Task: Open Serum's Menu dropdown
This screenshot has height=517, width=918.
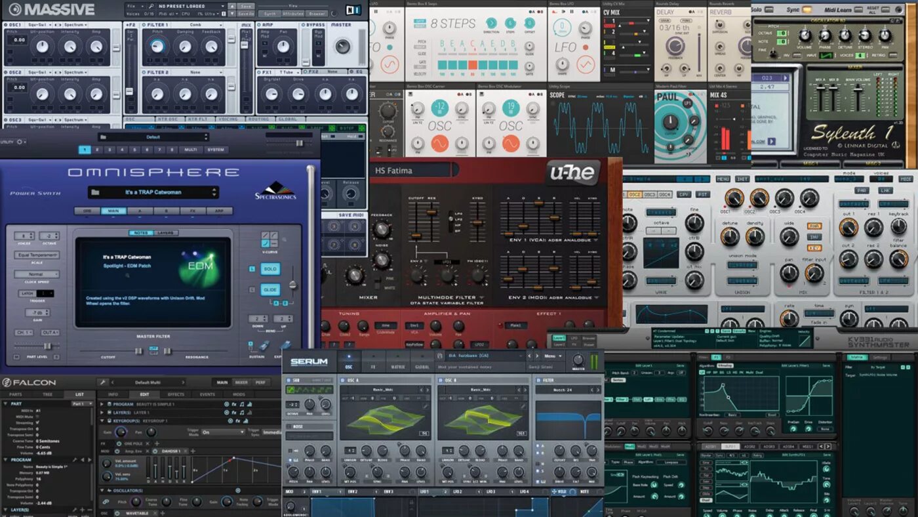Action: 551,356
